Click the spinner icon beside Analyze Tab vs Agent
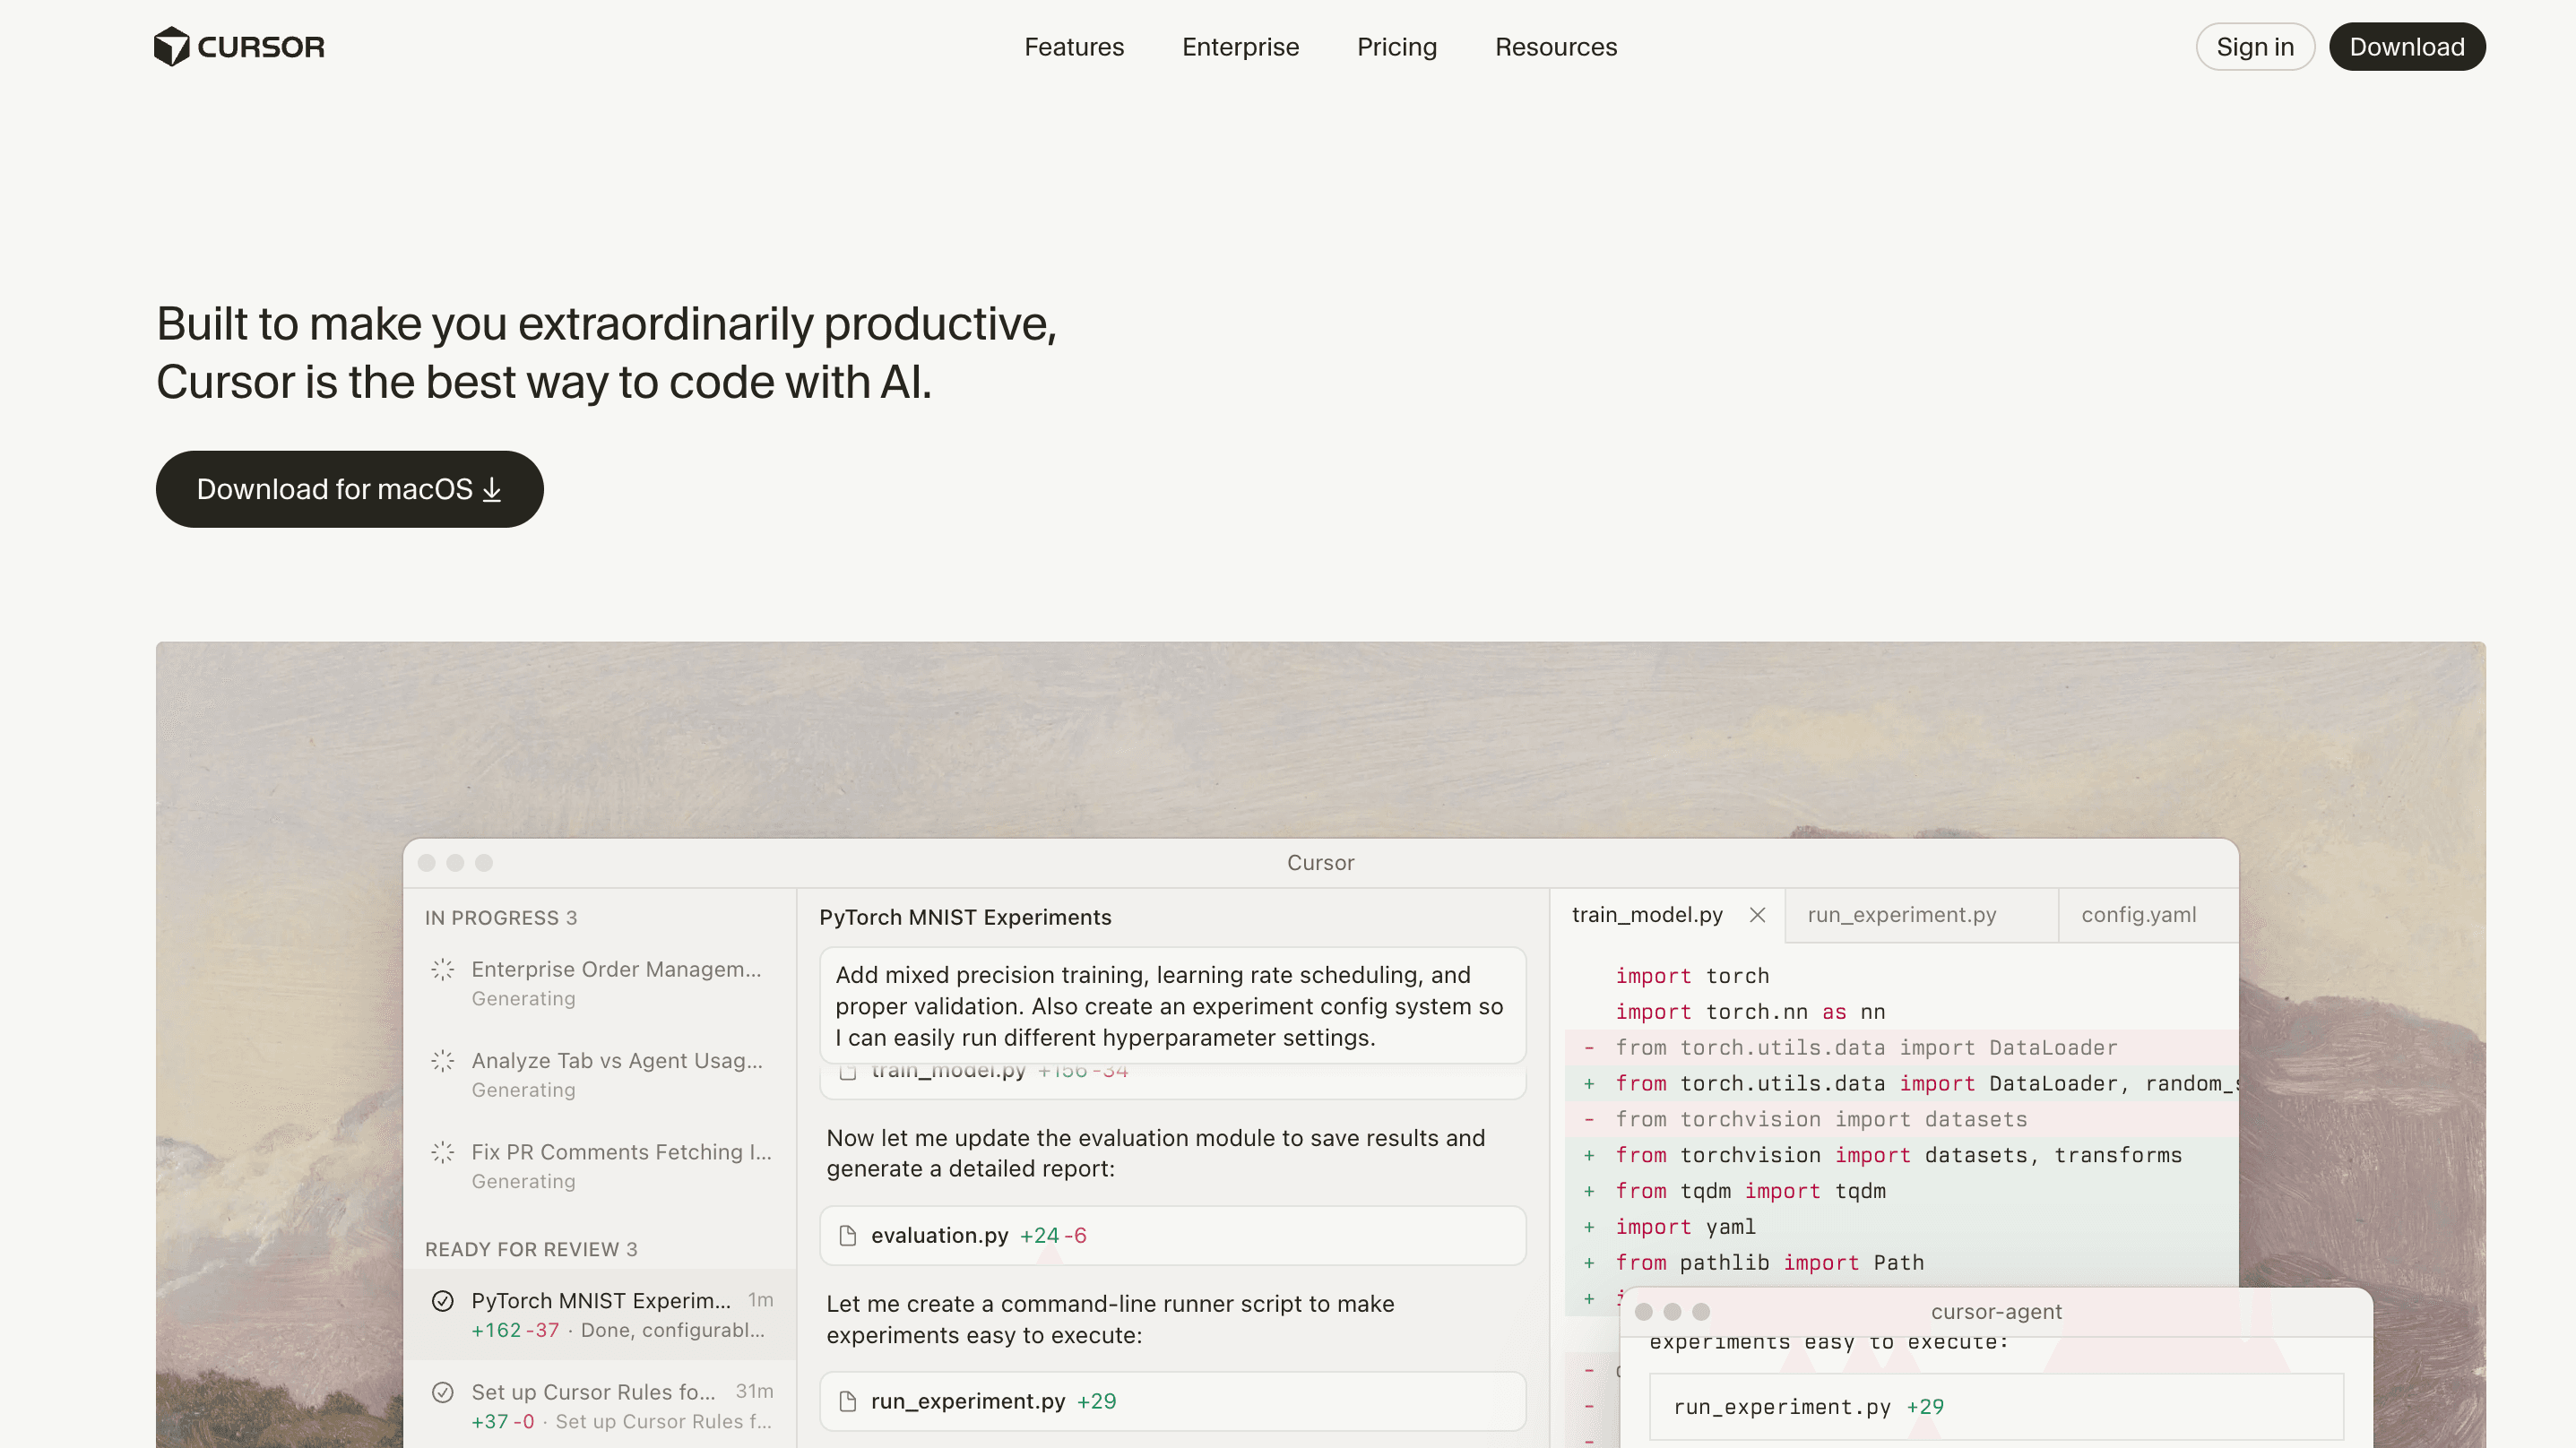Viewport: 2576px width, 1448px height. point(443,1061)
